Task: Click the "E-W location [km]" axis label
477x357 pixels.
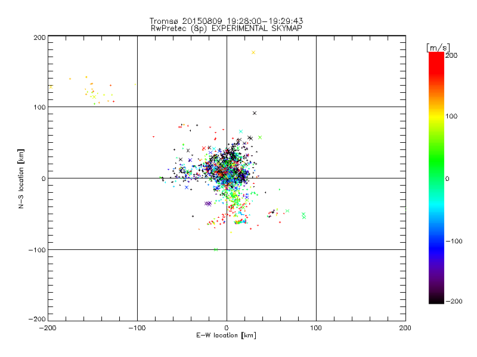Action: 226,336
